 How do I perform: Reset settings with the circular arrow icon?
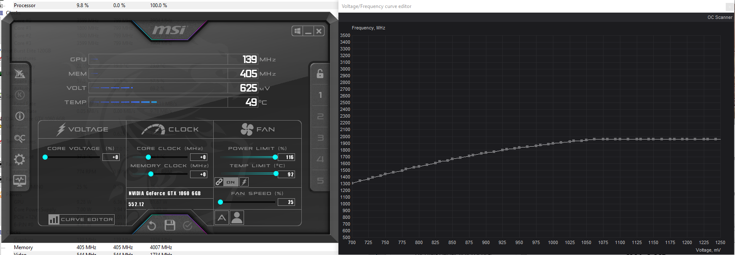152,226
